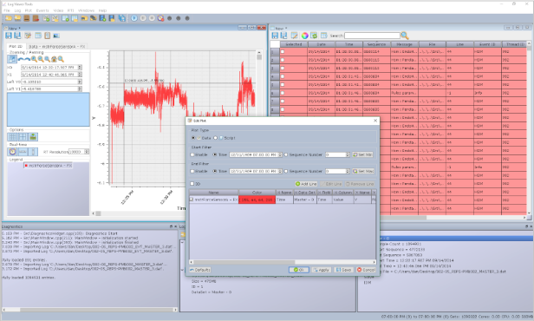Click the Defaults button in Edit Plot
The image size is (534, 321).
[200, 270]
